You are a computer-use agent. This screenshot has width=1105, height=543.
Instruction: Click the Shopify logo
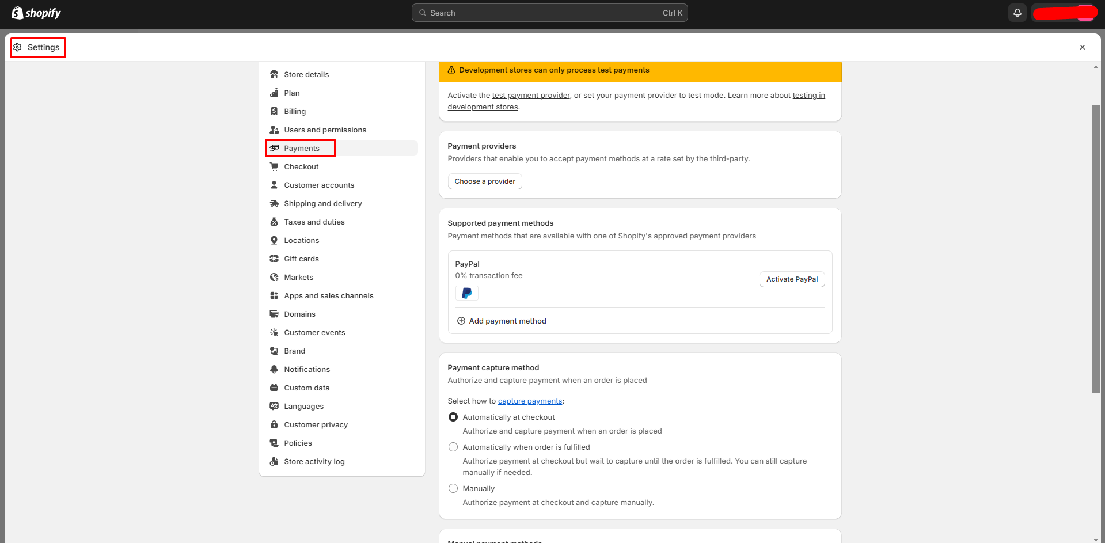36,13
